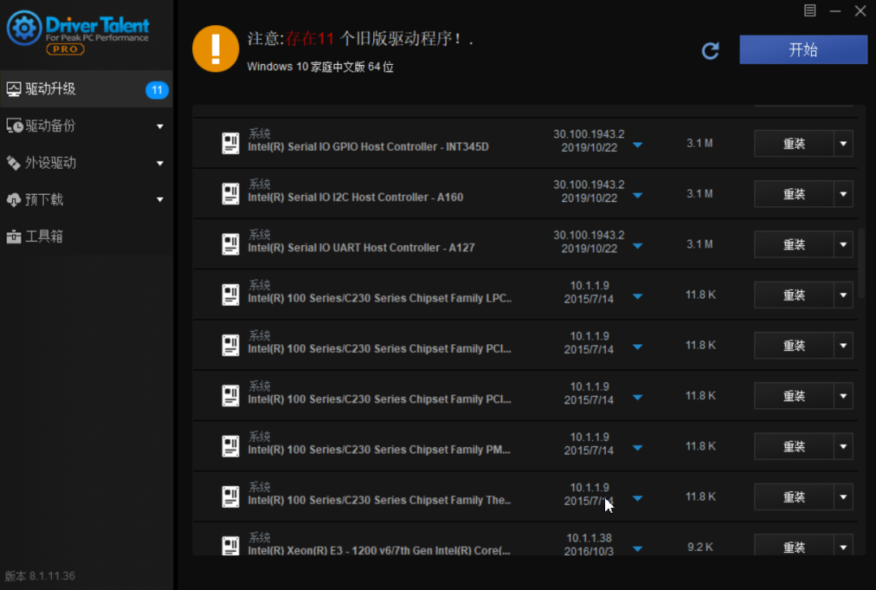876x590 pixels.
Task: Click 重装 for Serial IO UART Host Controller
Action: [794, 244]
